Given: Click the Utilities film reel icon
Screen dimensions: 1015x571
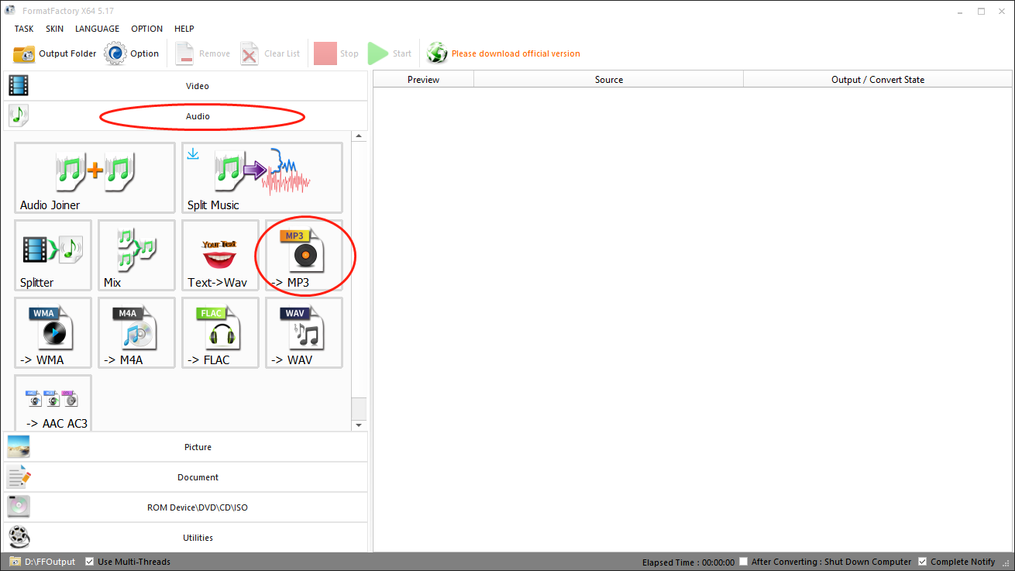Looking at the screenshot, I should [19, 538].
